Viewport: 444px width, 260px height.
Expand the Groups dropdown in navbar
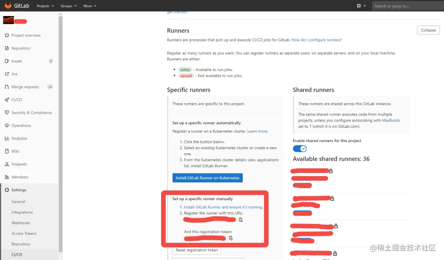[69, 6]
